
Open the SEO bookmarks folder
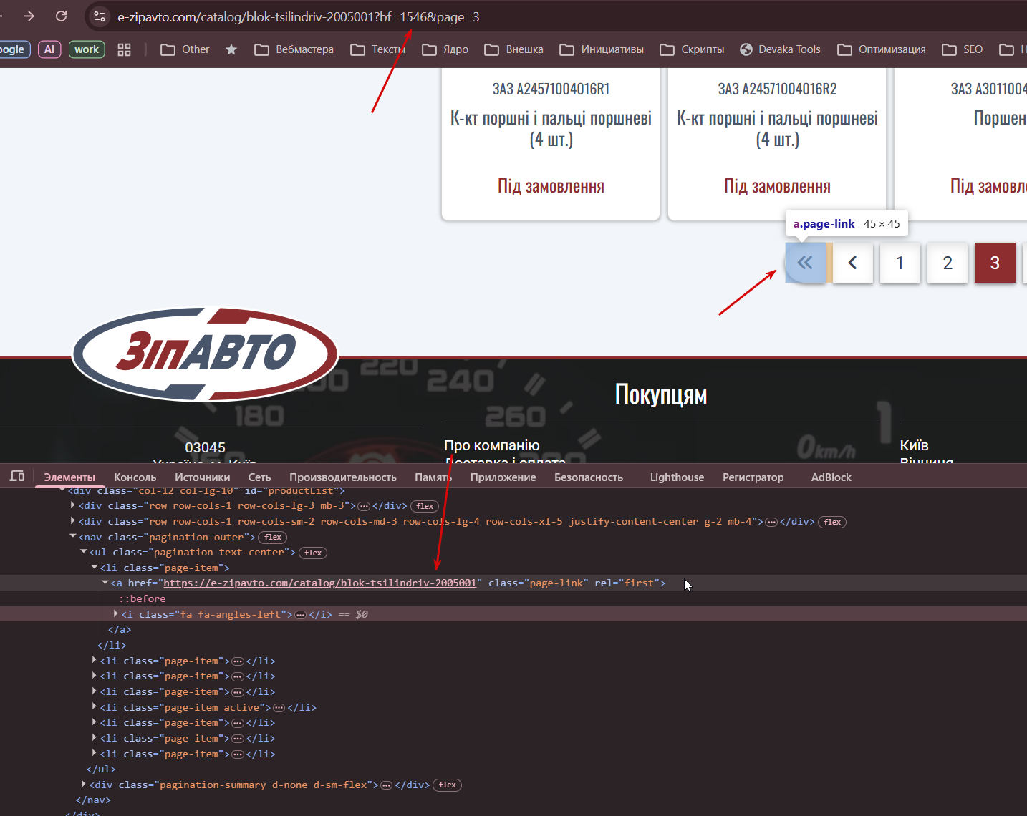click(x=962, y=49)
